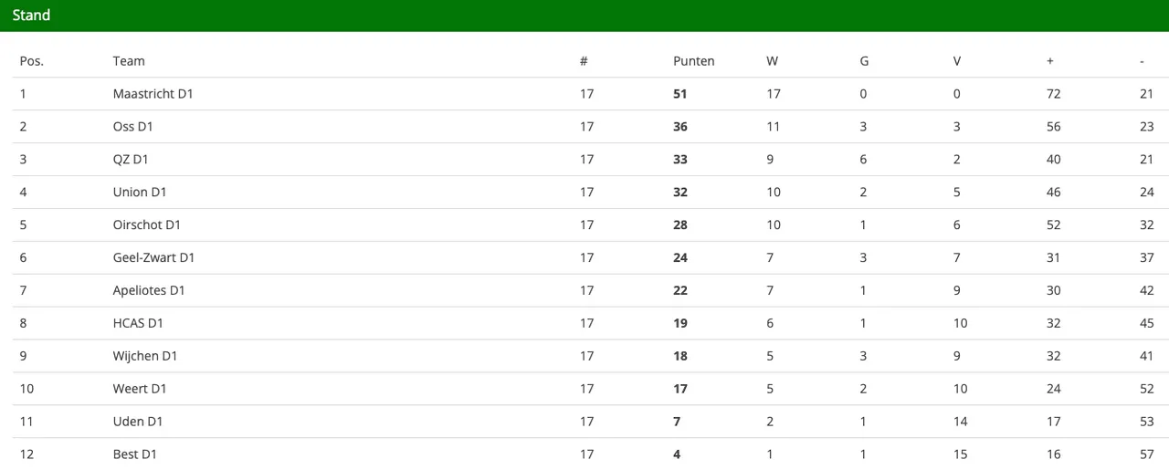The height and width of the screenshot is (470, 1169).
Task: Click the Maastricht D1 team name
Action: [153, 94]
